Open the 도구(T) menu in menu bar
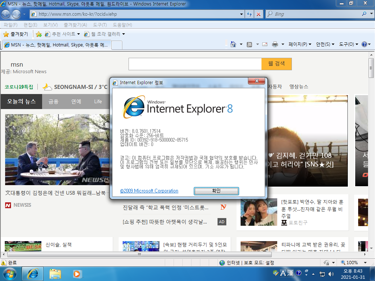 tap(100, 25)
